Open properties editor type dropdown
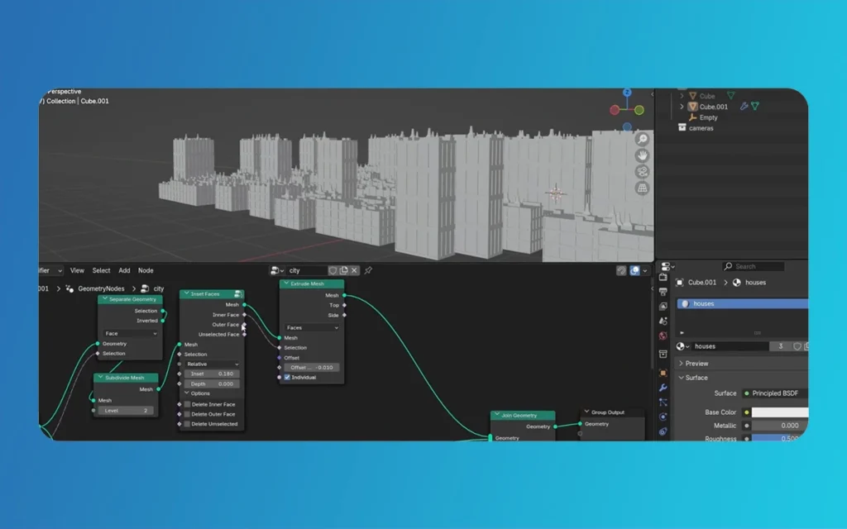Image resolution: width=847 pixels, height=529 pixels. [x=668, y=267]
